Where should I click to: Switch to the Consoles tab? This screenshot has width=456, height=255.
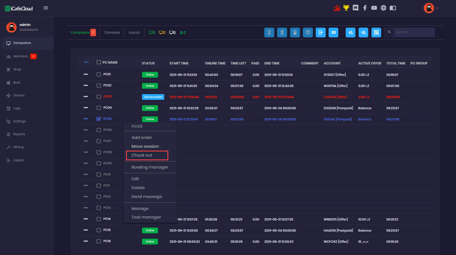tap(112, 33)
